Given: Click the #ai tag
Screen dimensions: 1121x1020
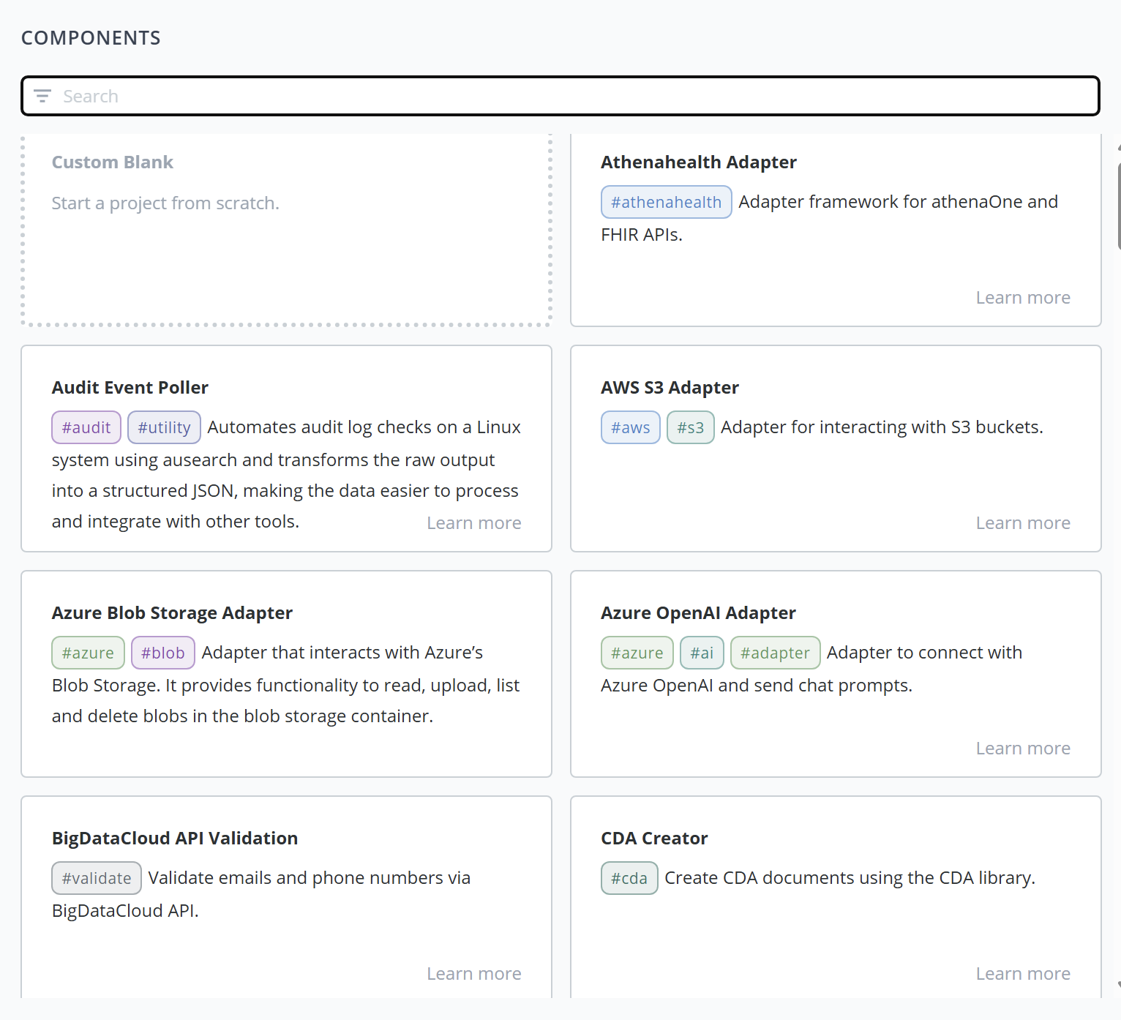Looking at the screenshot, I should pos(702,653).
